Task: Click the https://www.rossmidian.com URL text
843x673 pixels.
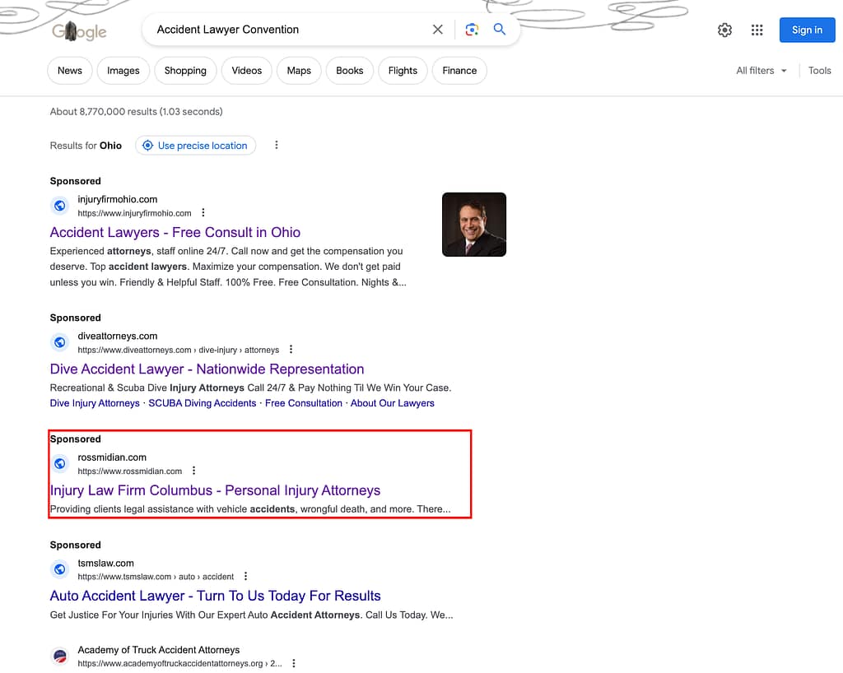Action: 130,471
